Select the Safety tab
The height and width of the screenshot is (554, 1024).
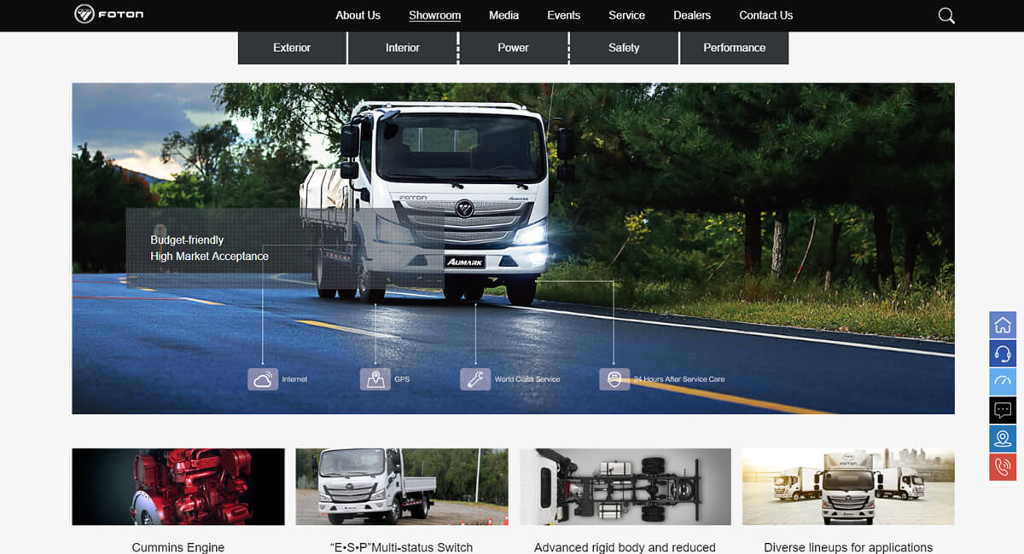[x=624, y=48]
